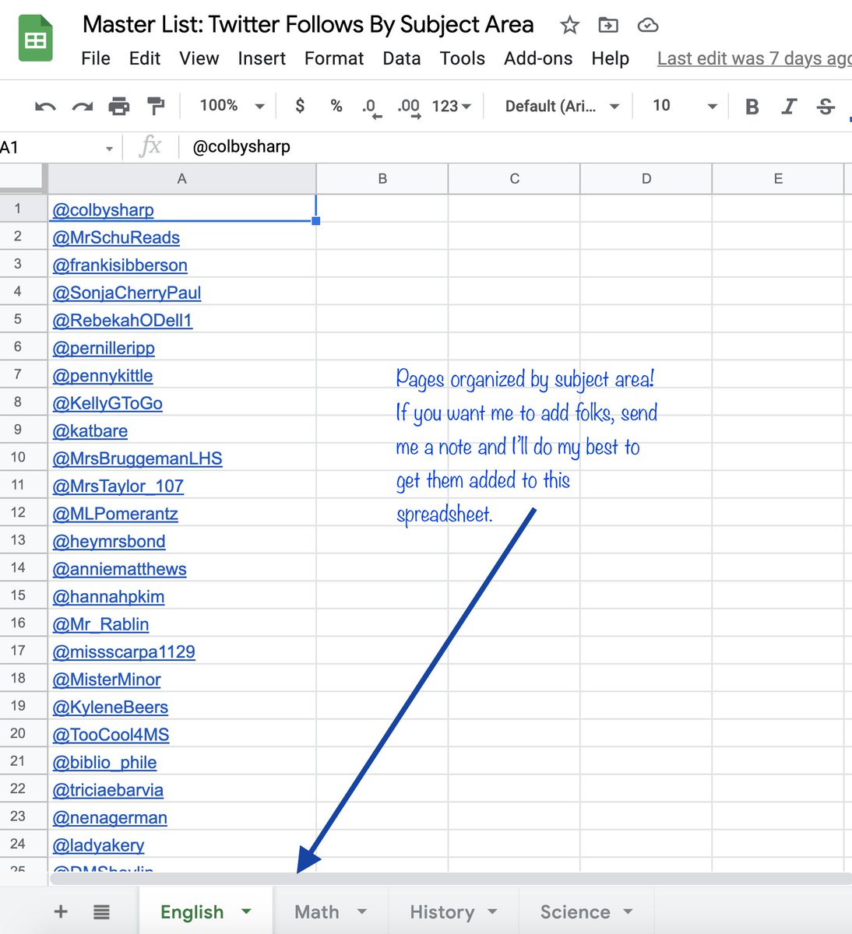
Task: Click the move to folder icon
Action: (608, 26)
